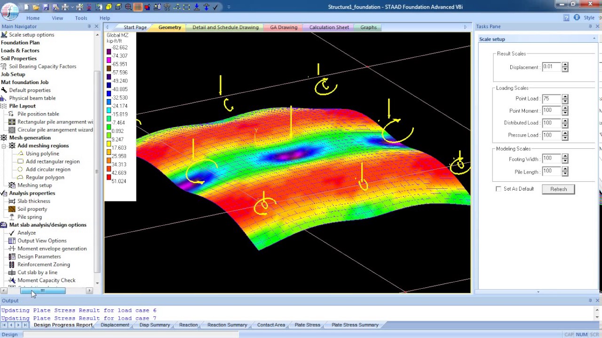The width and height of the screenshot is (602, 338).
Task: Collapse the Add meshing regions tree node
Action: click(x=4, y=146)
